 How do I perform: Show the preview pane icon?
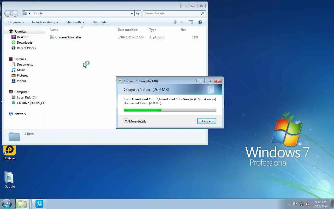click(x=191, y=22)
